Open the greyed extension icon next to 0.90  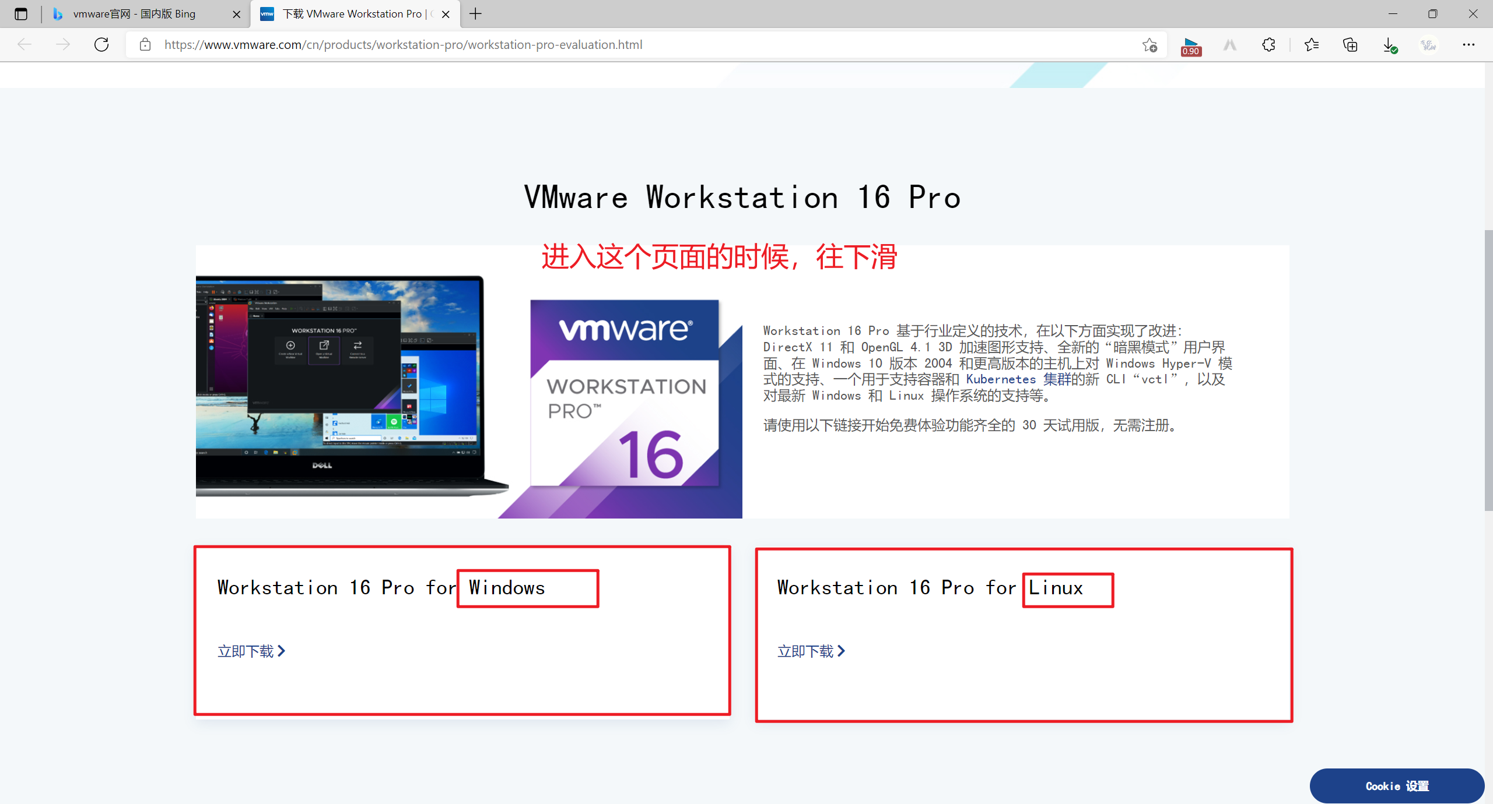(x=1230, y=45)
